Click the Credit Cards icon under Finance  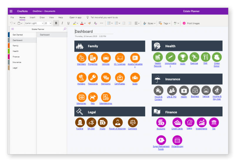click(x=177, y=122)
